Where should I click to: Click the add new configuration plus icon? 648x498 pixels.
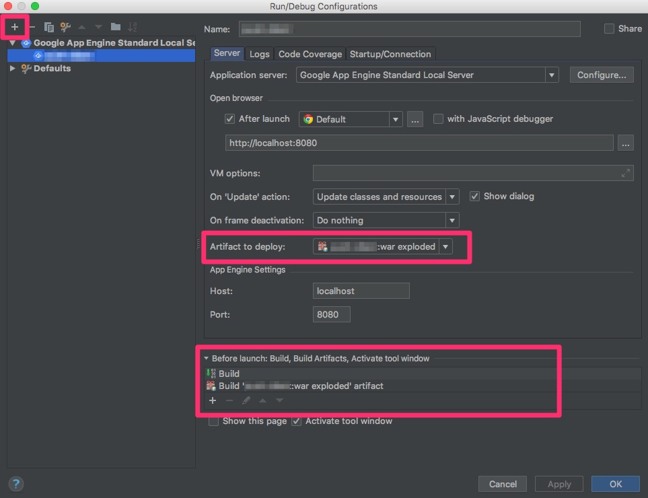[14, 27]
